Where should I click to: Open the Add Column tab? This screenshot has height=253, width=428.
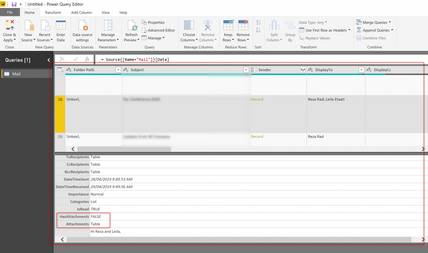(x=81, y=13)
